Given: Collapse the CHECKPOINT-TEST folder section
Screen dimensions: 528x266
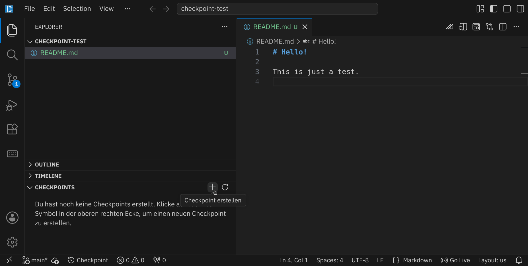Looking at the screenshot, I should point(130,41).
